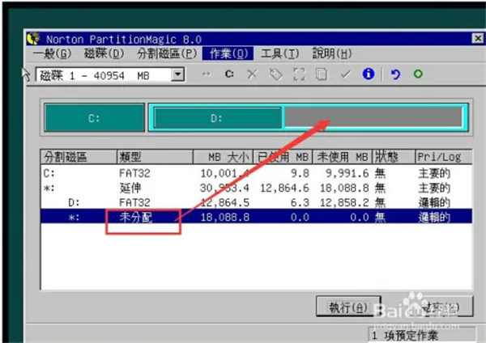Image resolution: width=486 pixels, height=343 pixels.
Task: Click the green circle apply icon
Action: (418, 74)
